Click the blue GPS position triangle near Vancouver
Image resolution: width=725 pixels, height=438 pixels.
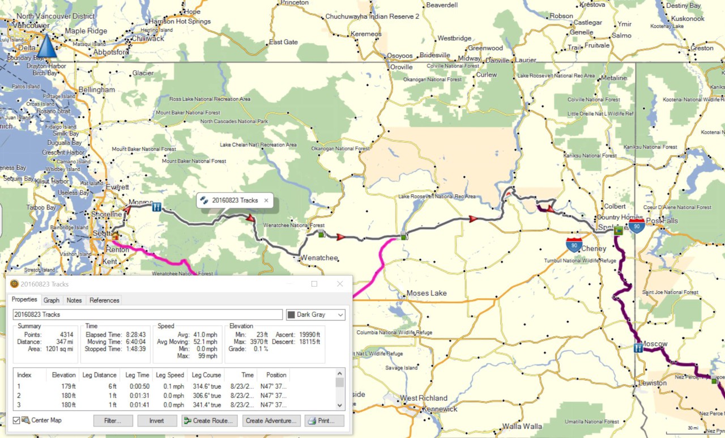coord(47,45)
